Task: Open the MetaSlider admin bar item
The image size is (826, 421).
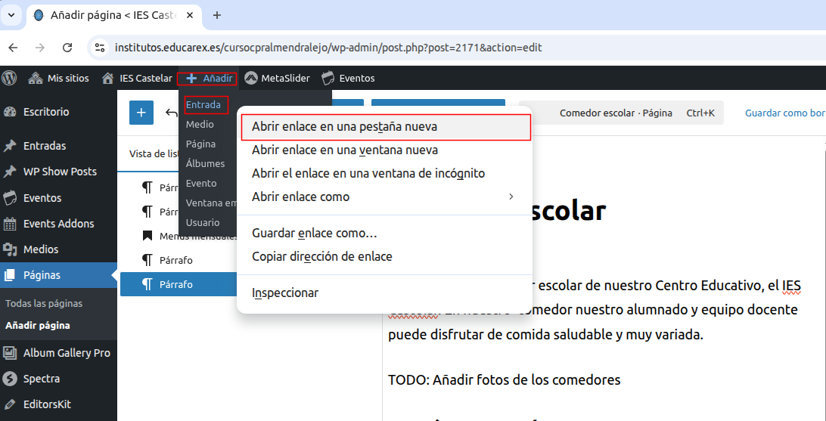Action: point(279,78)
